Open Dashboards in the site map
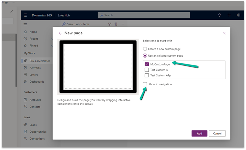 (37, 81)
